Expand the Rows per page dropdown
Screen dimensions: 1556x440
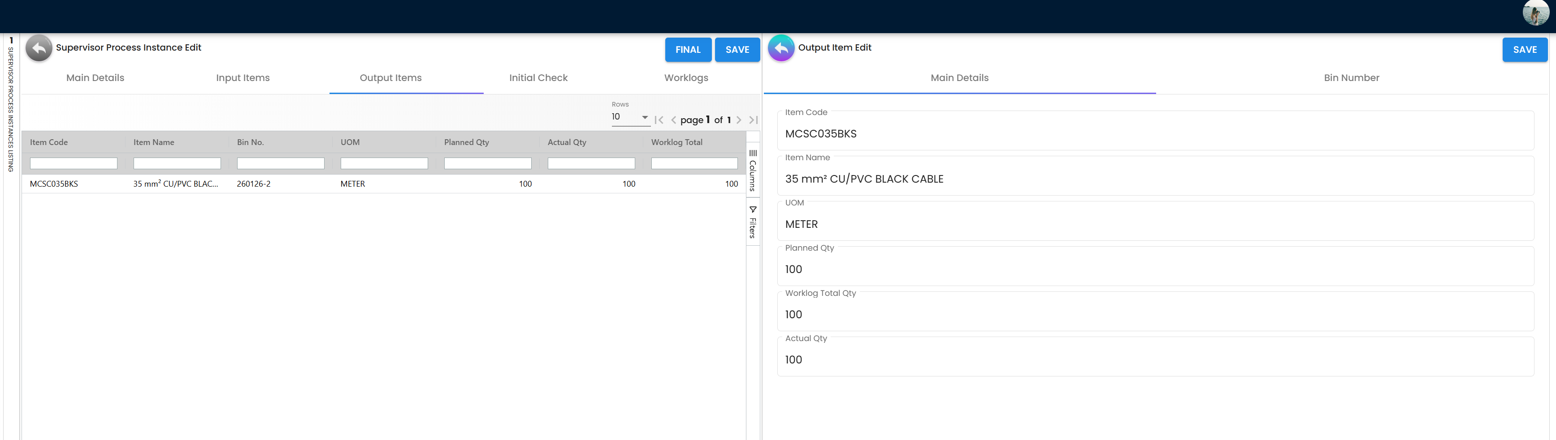tap(630, 117)
